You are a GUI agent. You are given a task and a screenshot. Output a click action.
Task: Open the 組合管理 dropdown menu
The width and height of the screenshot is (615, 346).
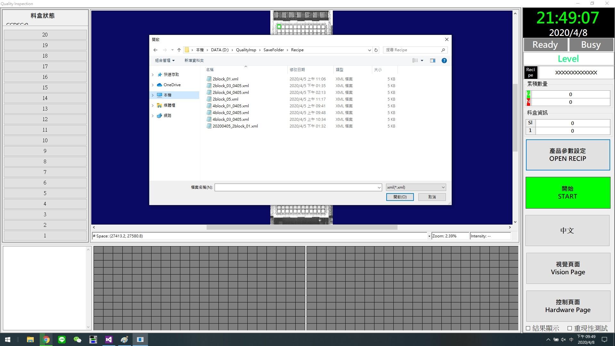tap(165, 61)
